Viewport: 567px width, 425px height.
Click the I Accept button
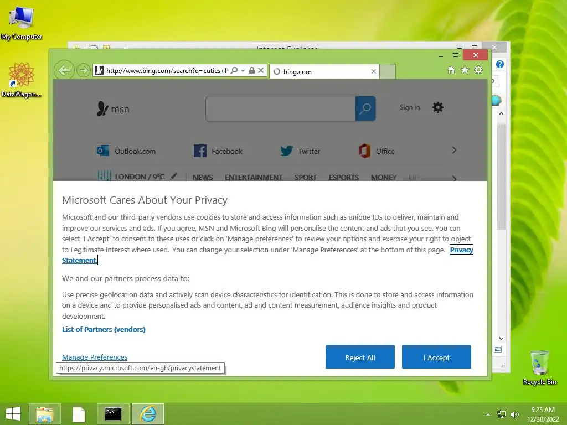pyautogui.click(x=436, y=357)
